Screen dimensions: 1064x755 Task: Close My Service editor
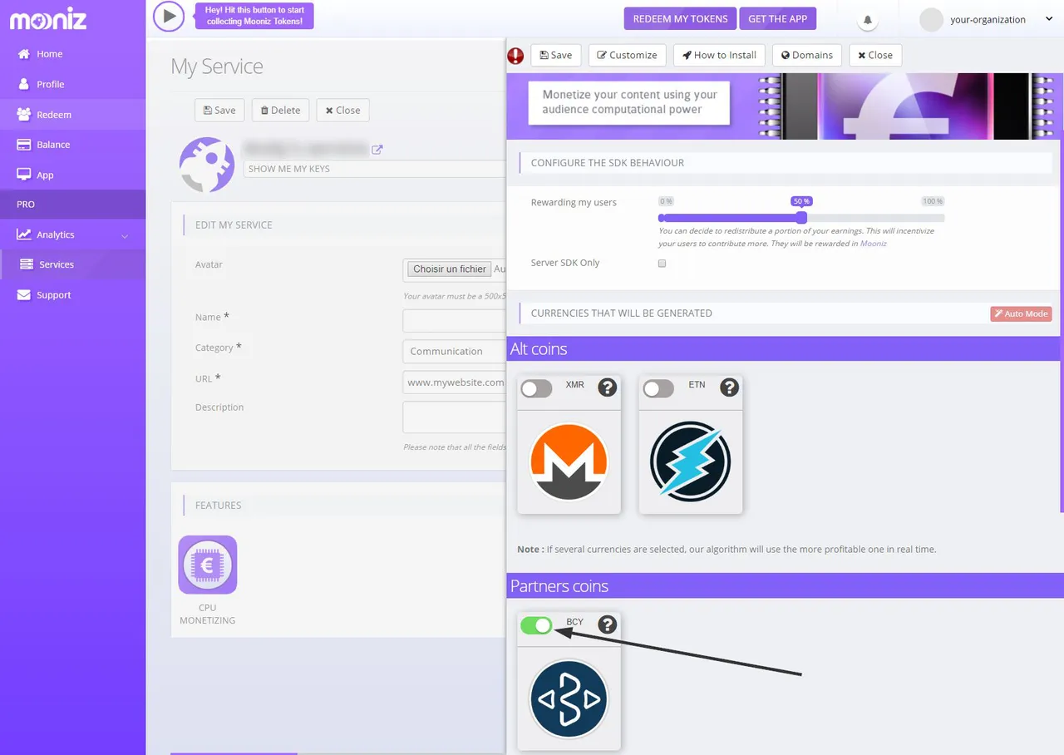point(342,110)
